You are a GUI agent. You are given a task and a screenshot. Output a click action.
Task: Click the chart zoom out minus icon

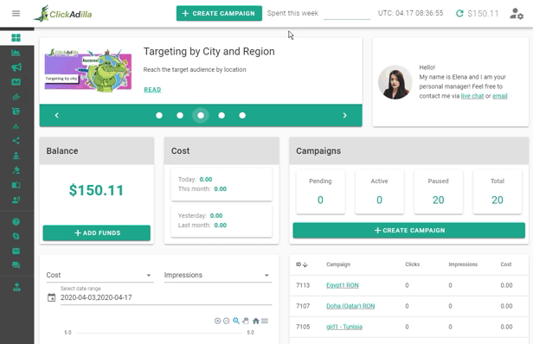pos(227,321)
